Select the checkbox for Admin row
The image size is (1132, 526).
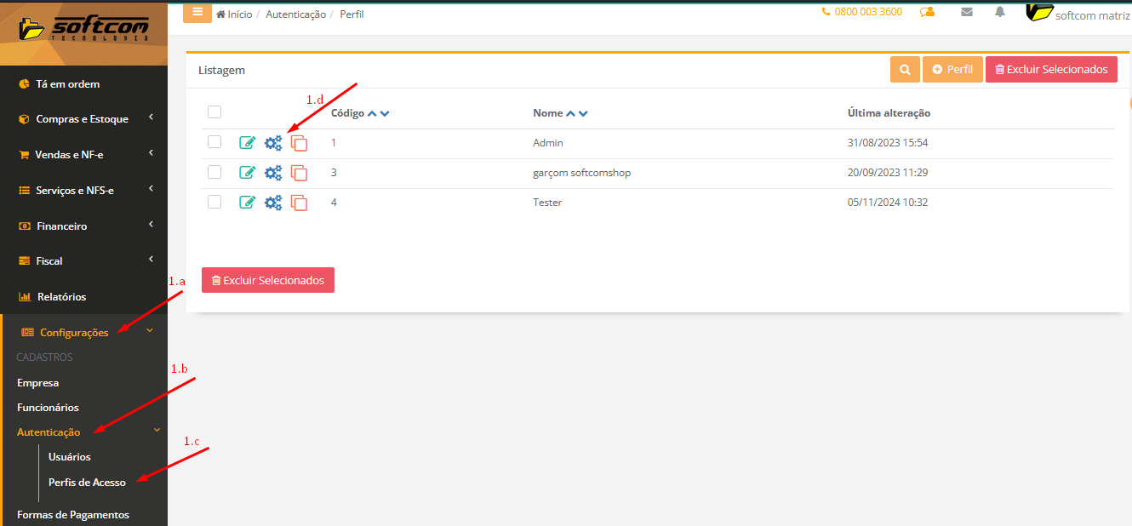pyautogui.click(x=214, y=142)
